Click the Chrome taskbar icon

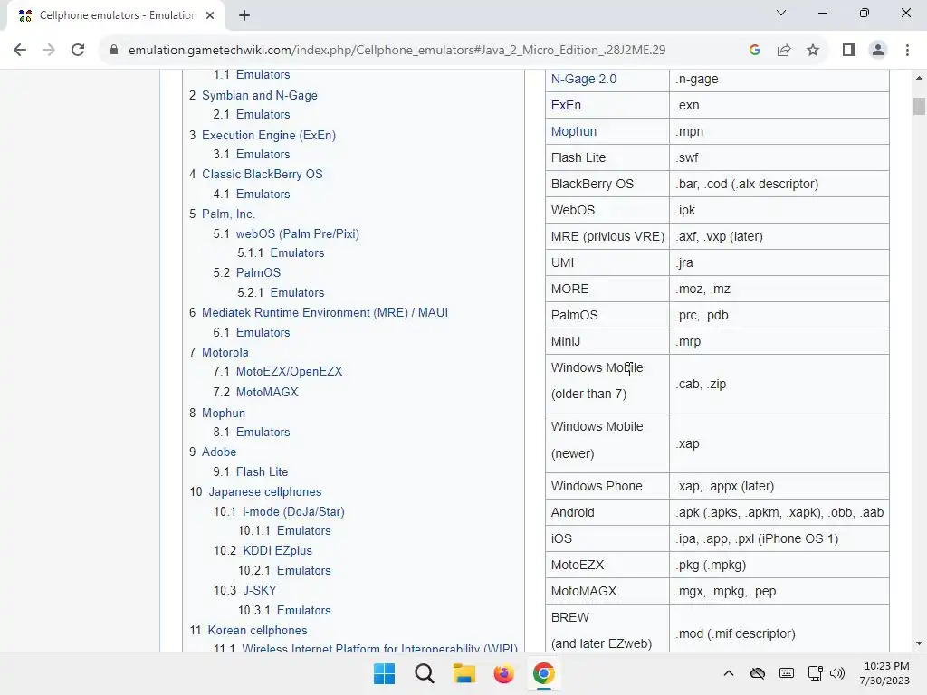point(543,673)
